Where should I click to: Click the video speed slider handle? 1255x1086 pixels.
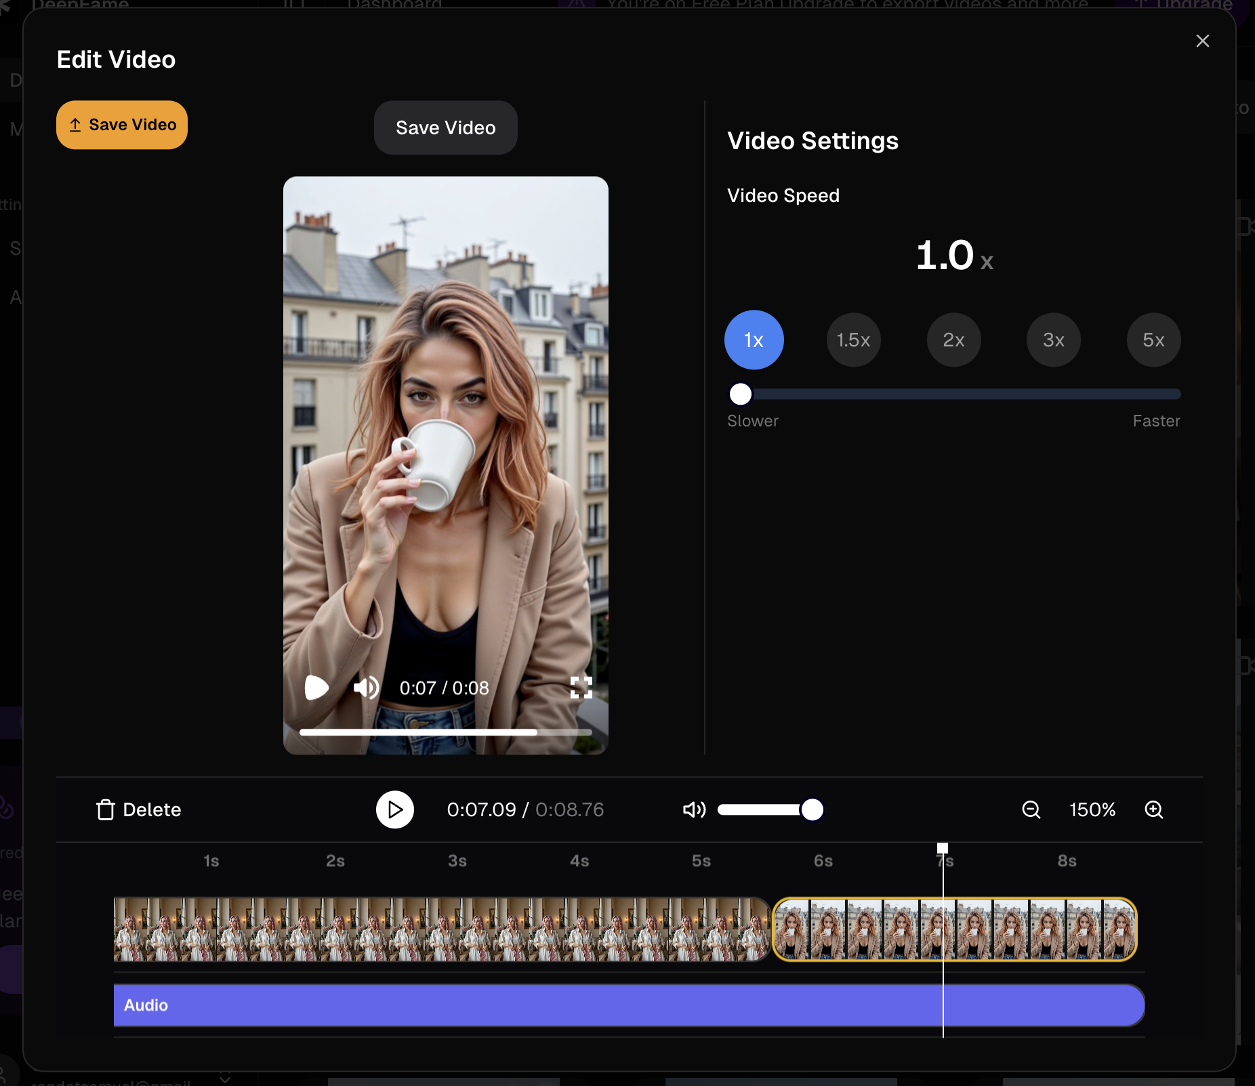pyautogui.click(x=741, y=394)
